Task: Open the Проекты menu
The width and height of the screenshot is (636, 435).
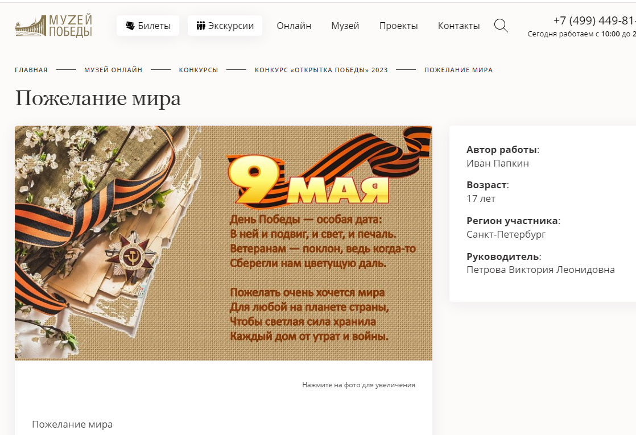Action: 398,26
